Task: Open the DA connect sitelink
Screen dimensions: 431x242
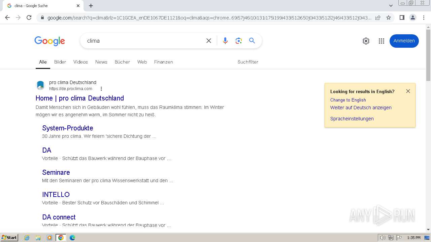Action: point(59,217)
